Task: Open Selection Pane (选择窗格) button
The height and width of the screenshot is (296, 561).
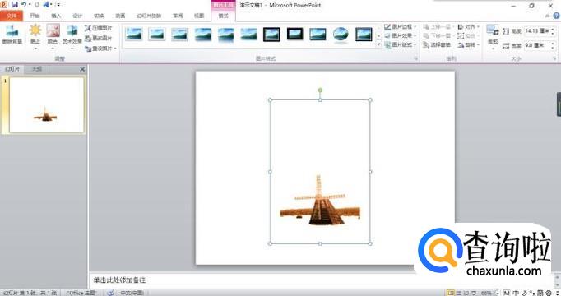Action: (438, 45)
